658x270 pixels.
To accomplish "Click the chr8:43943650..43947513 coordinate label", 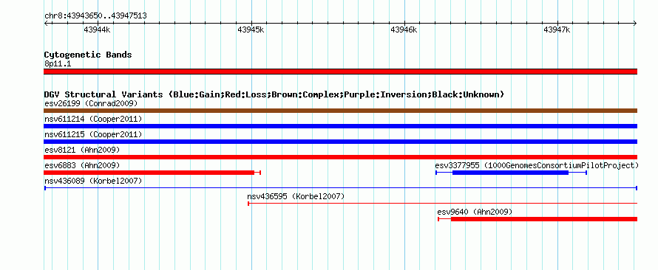I will coord(95,16).
